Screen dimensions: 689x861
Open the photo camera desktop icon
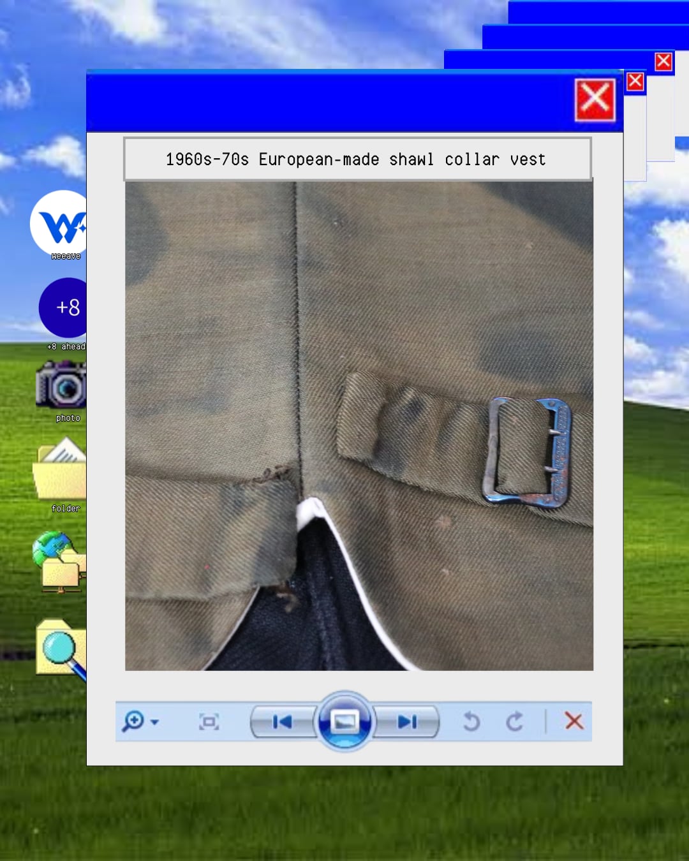point(61,384)
